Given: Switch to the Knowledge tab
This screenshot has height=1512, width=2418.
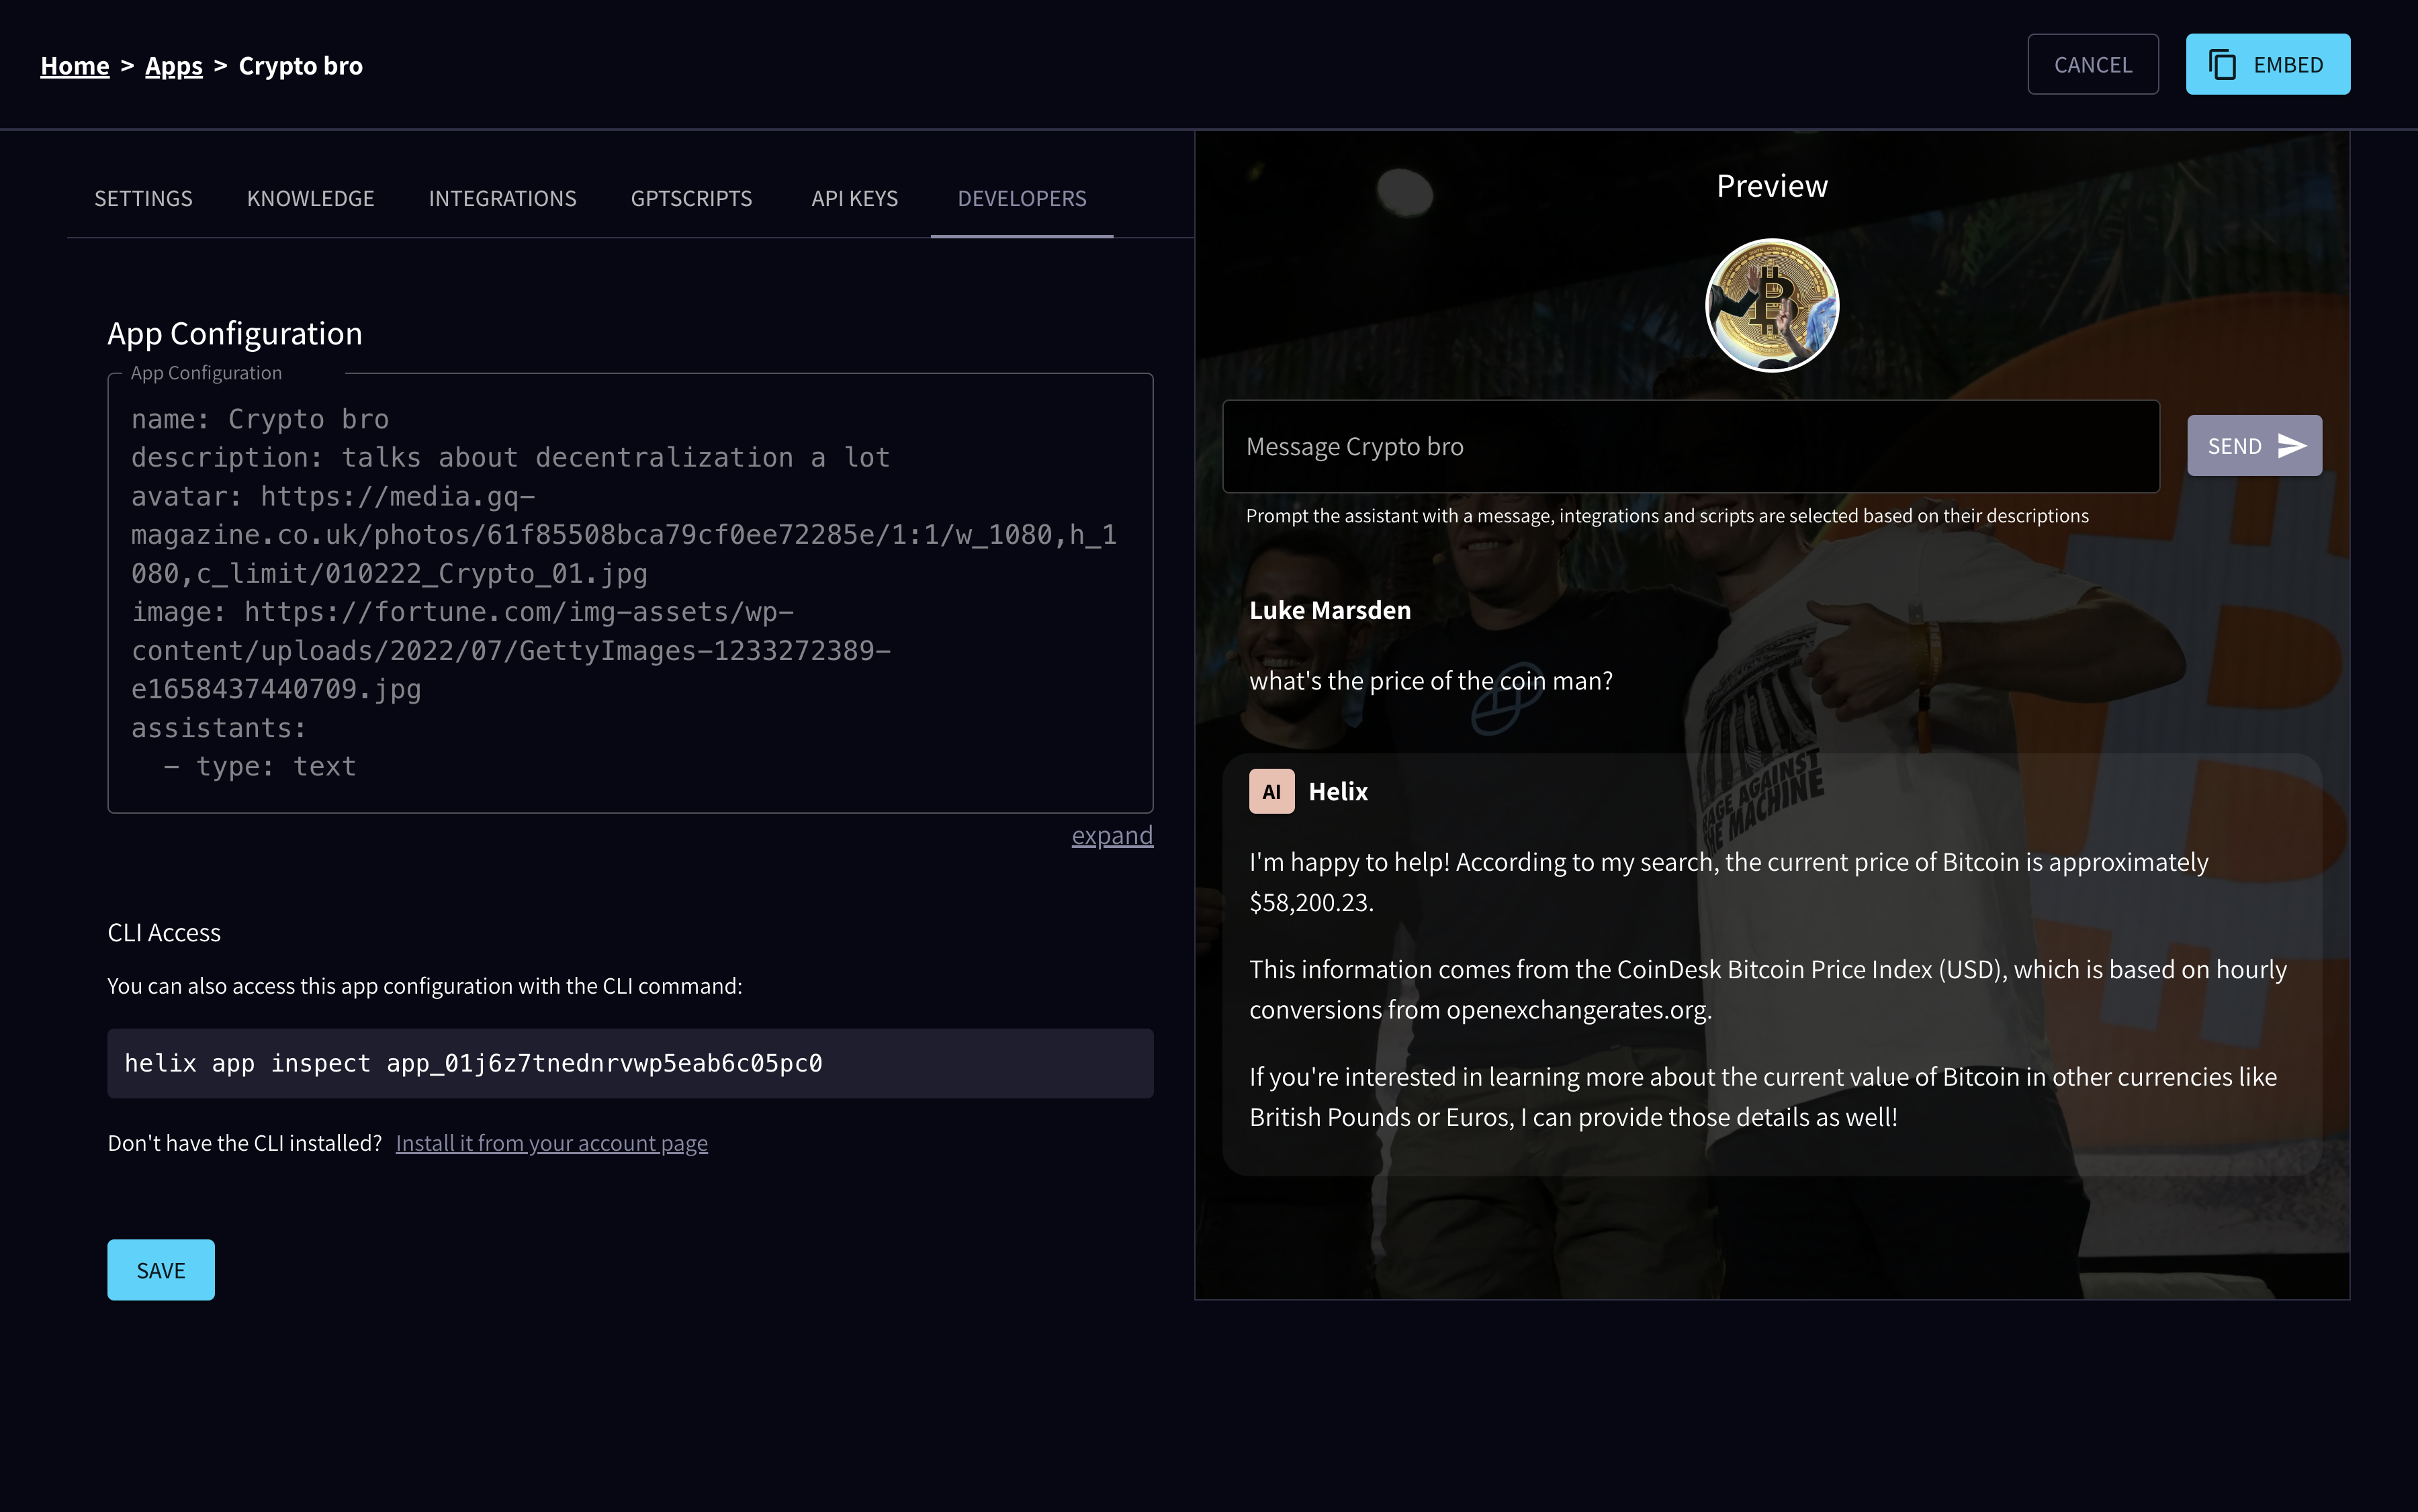Looking at the screenshot, I should [310, 198].
